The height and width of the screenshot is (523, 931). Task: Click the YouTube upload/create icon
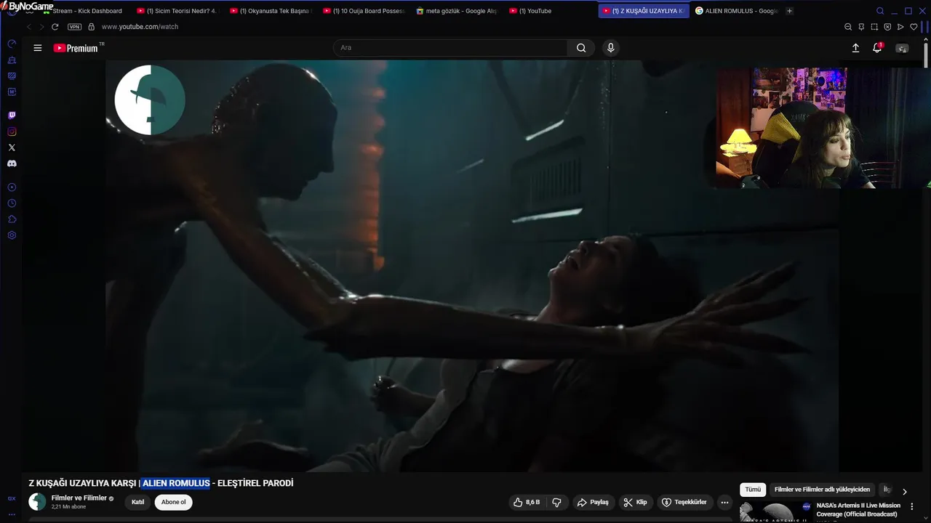click(855, 48)
